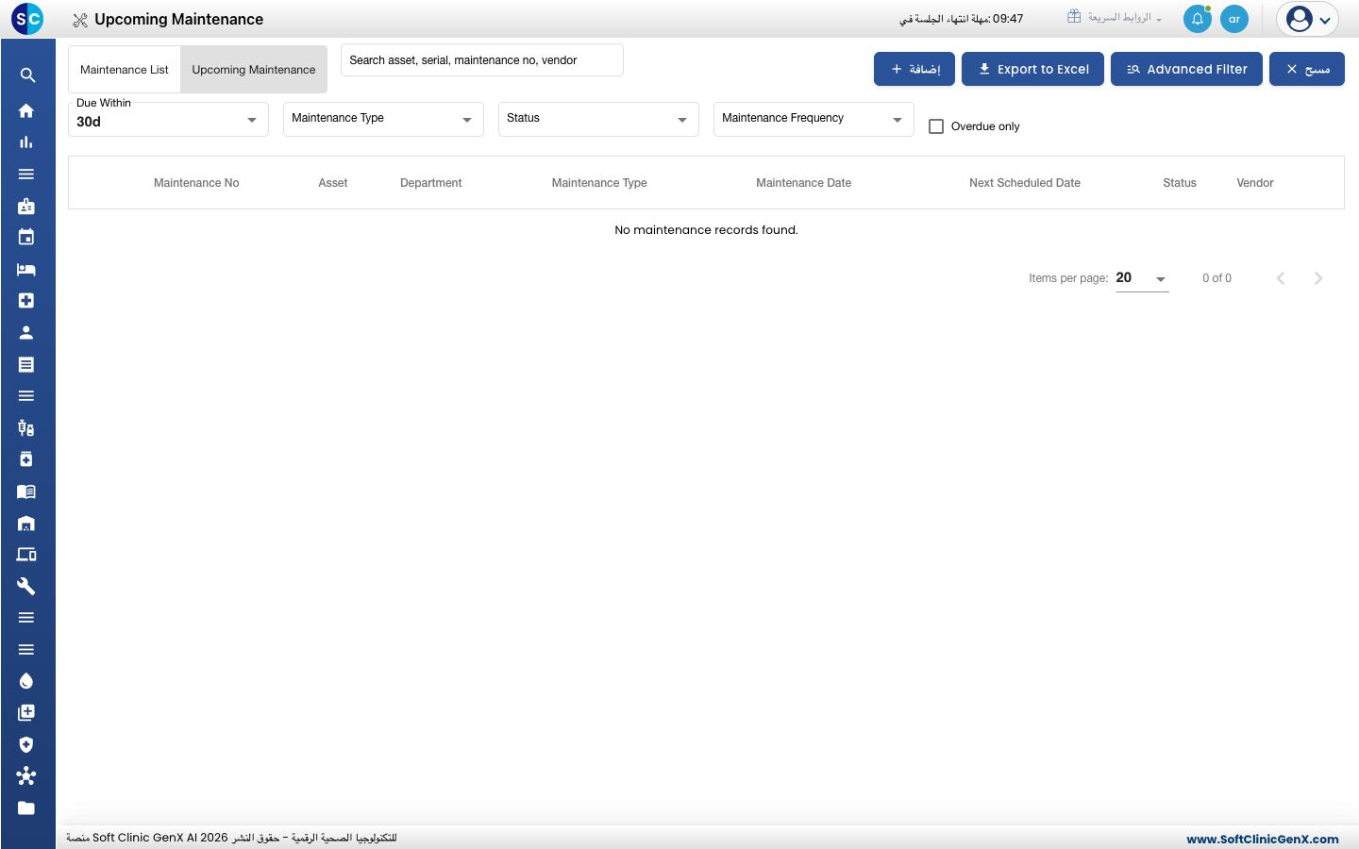Open the calendar icon in sidebar
Viewport: 1359px width, 849px height.
coord(26,238)
